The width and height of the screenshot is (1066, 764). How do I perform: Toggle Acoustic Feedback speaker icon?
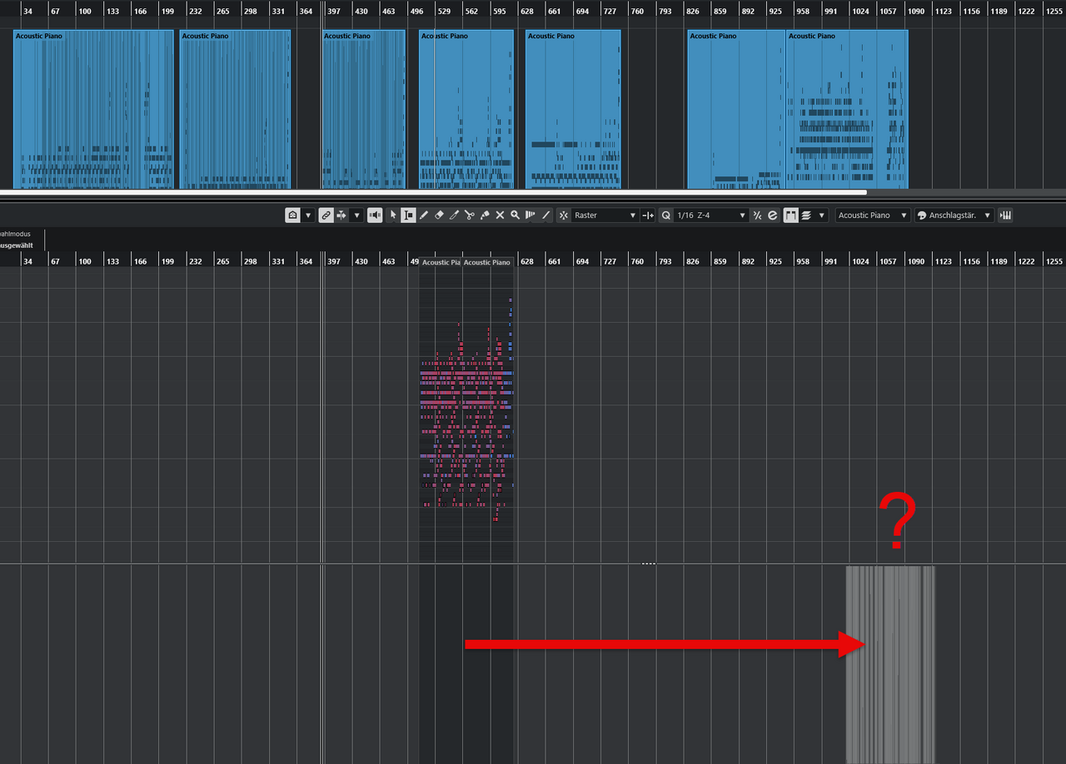(x=376, y=215)
